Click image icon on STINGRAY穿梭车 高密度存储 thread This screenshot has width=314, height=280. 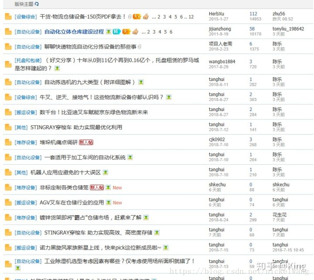point(157,233)
